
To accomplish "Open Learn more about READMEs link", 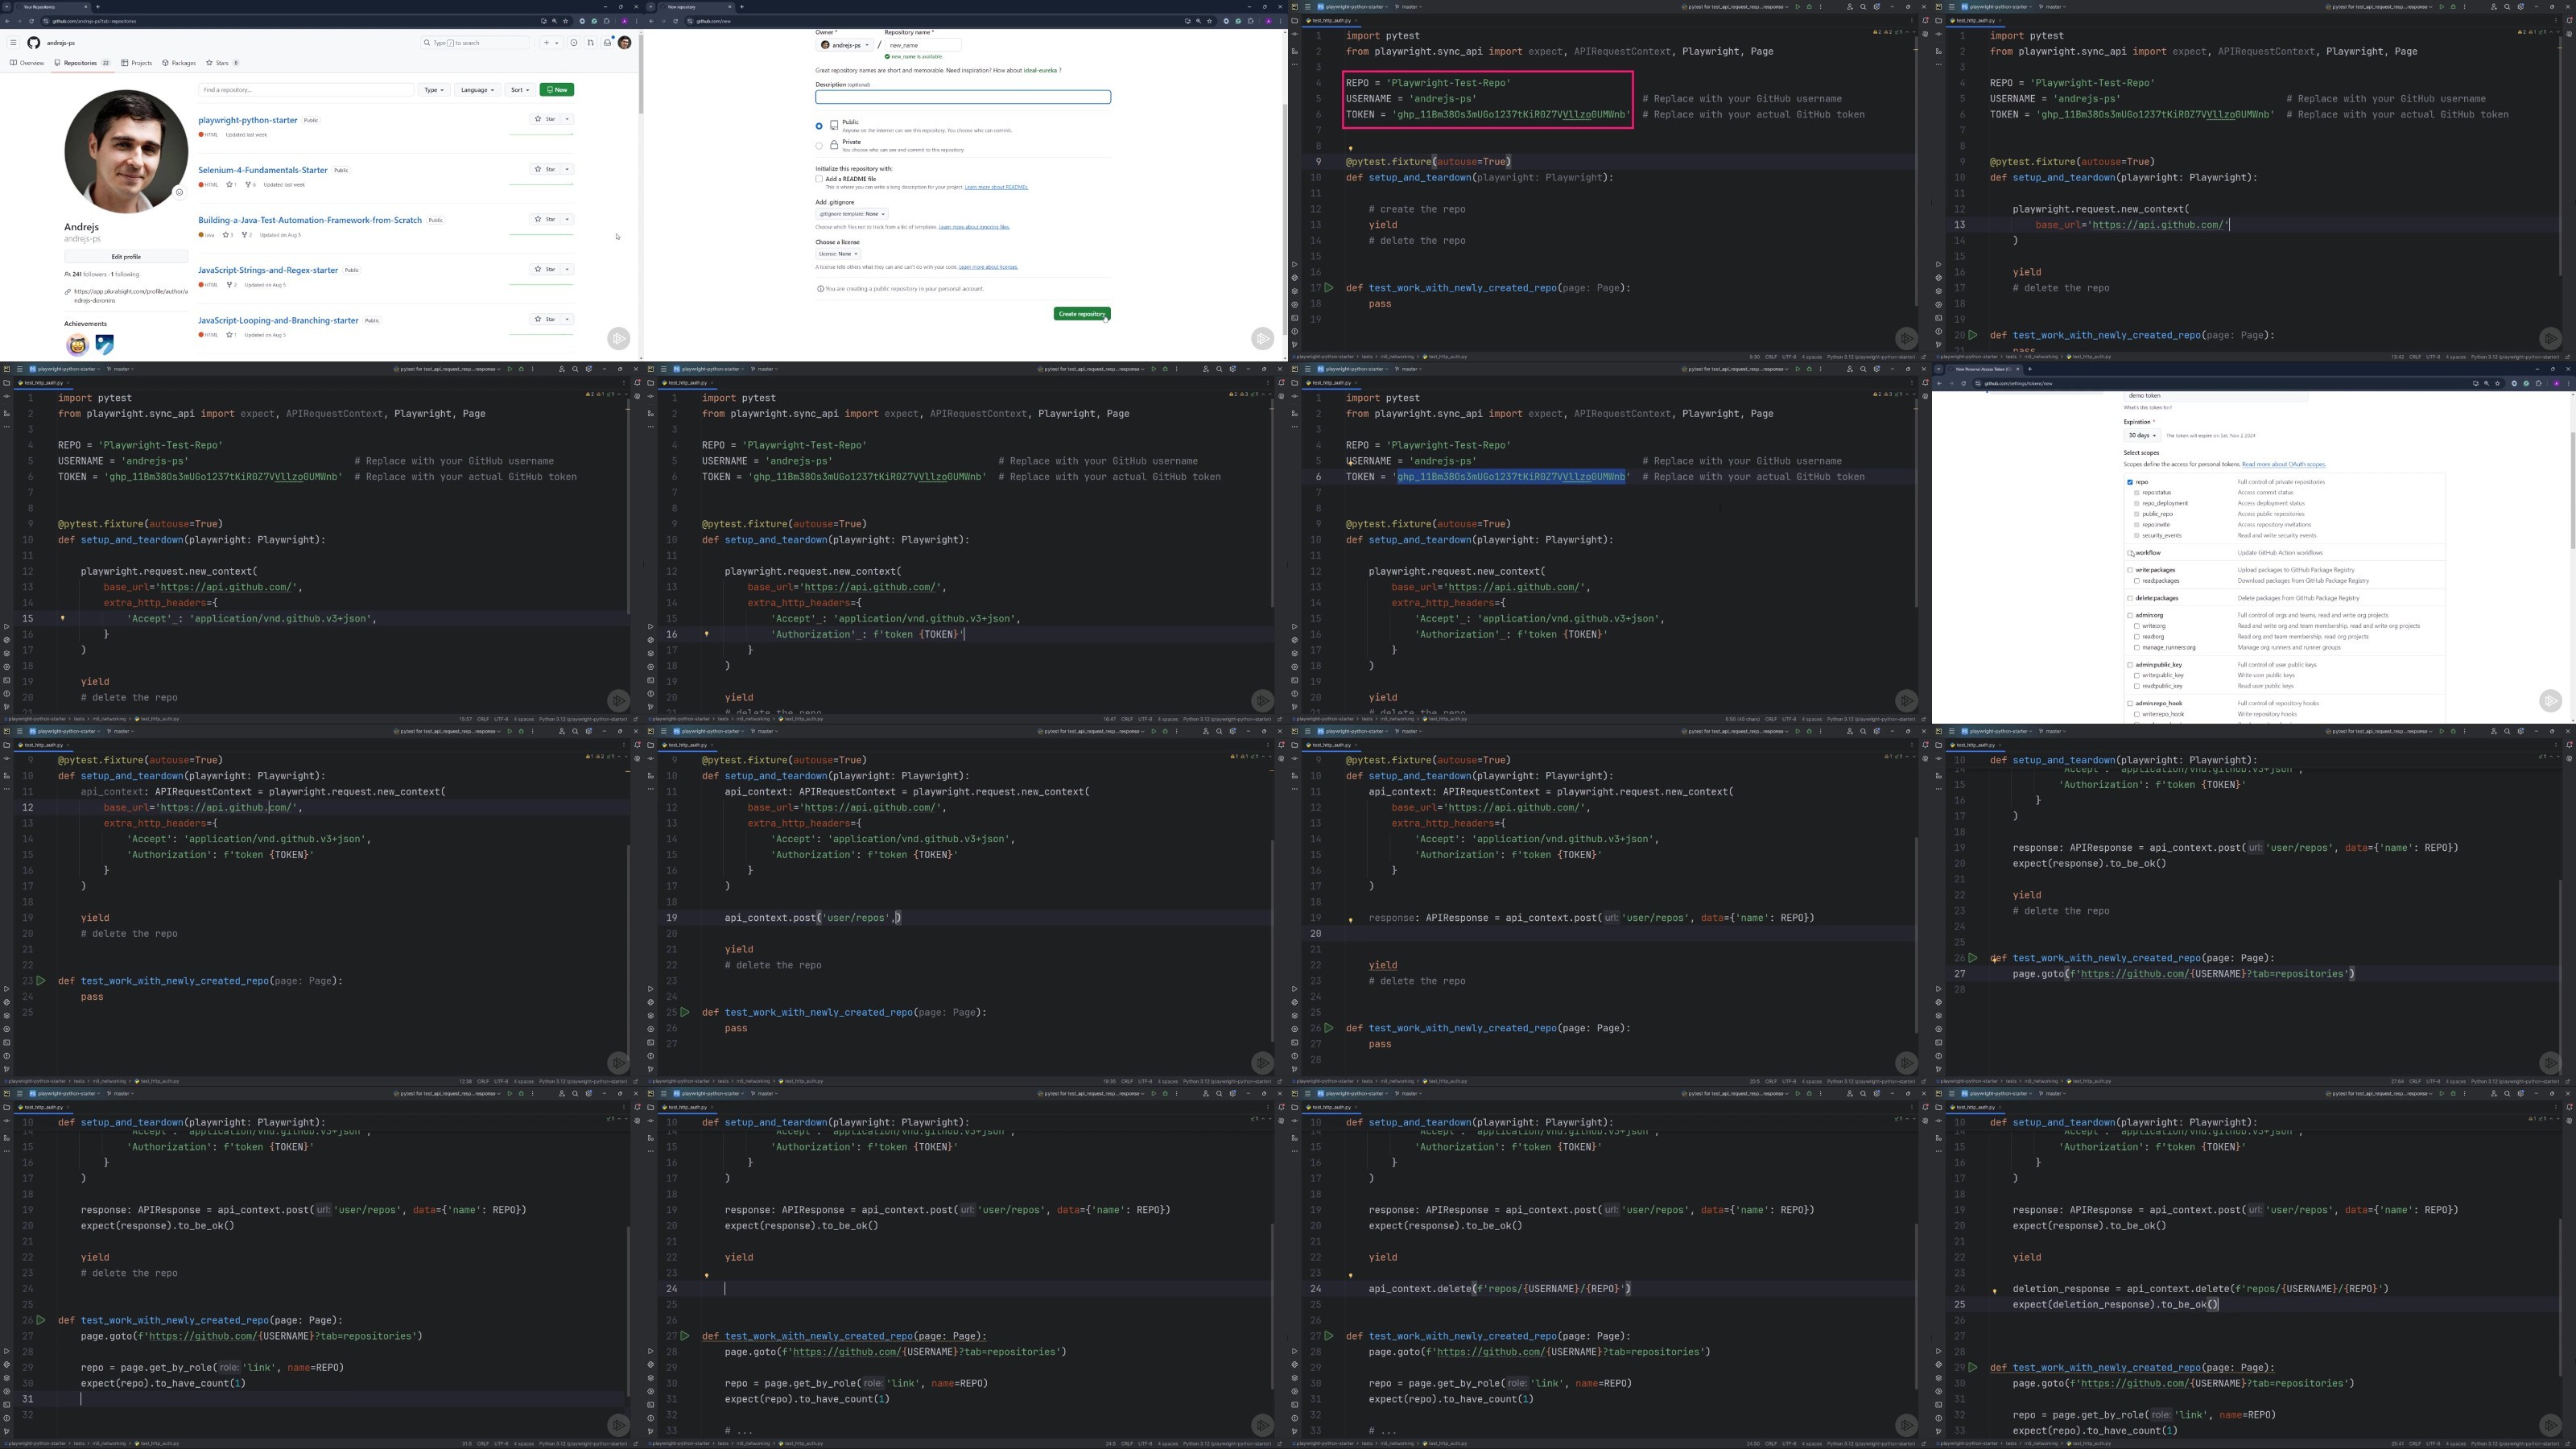I will pyautogui.click(x=996, y=187).
